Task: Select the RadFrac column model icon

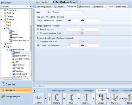Action: pyautogui.click(x=86, y=98)
